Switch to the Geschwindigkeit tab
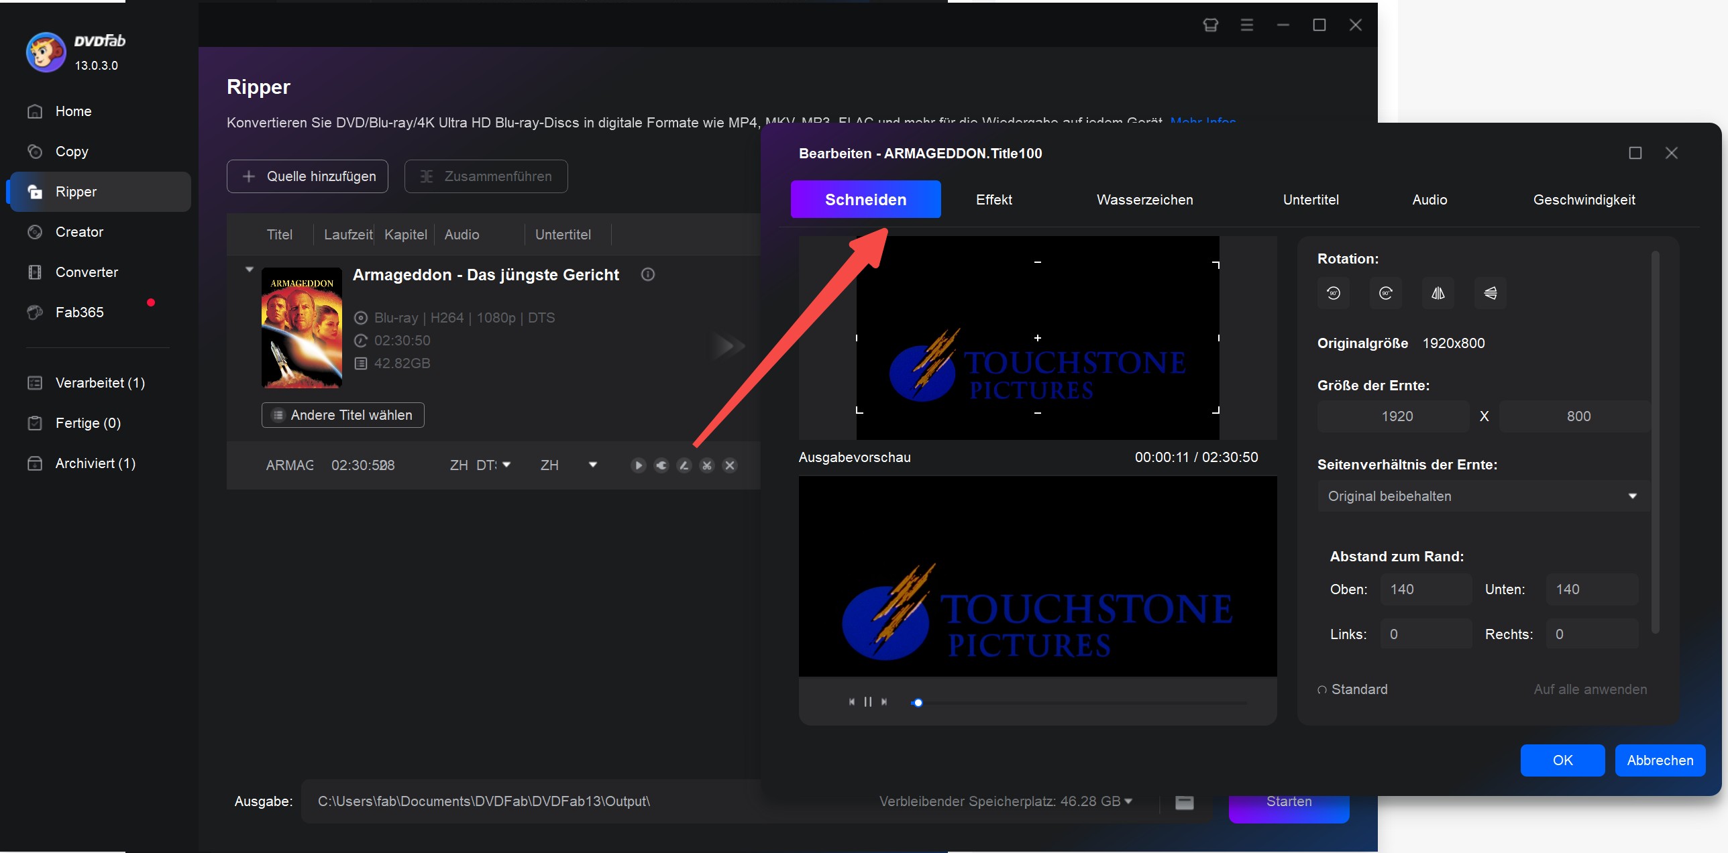The image size is (1728, 853). click(x=1584, y=200)
